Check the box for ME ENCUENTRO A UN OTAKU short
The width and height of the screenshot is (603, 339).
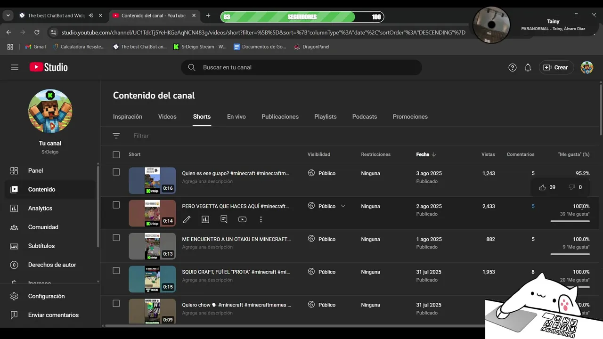[x=116, y=238]
